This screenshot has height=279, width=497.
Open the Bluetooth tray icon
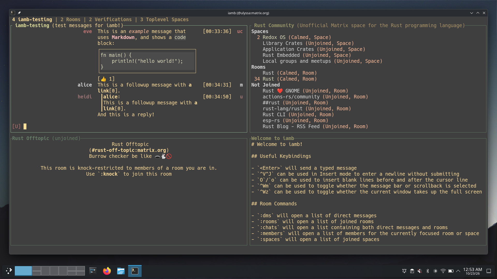tap(428, 271)
